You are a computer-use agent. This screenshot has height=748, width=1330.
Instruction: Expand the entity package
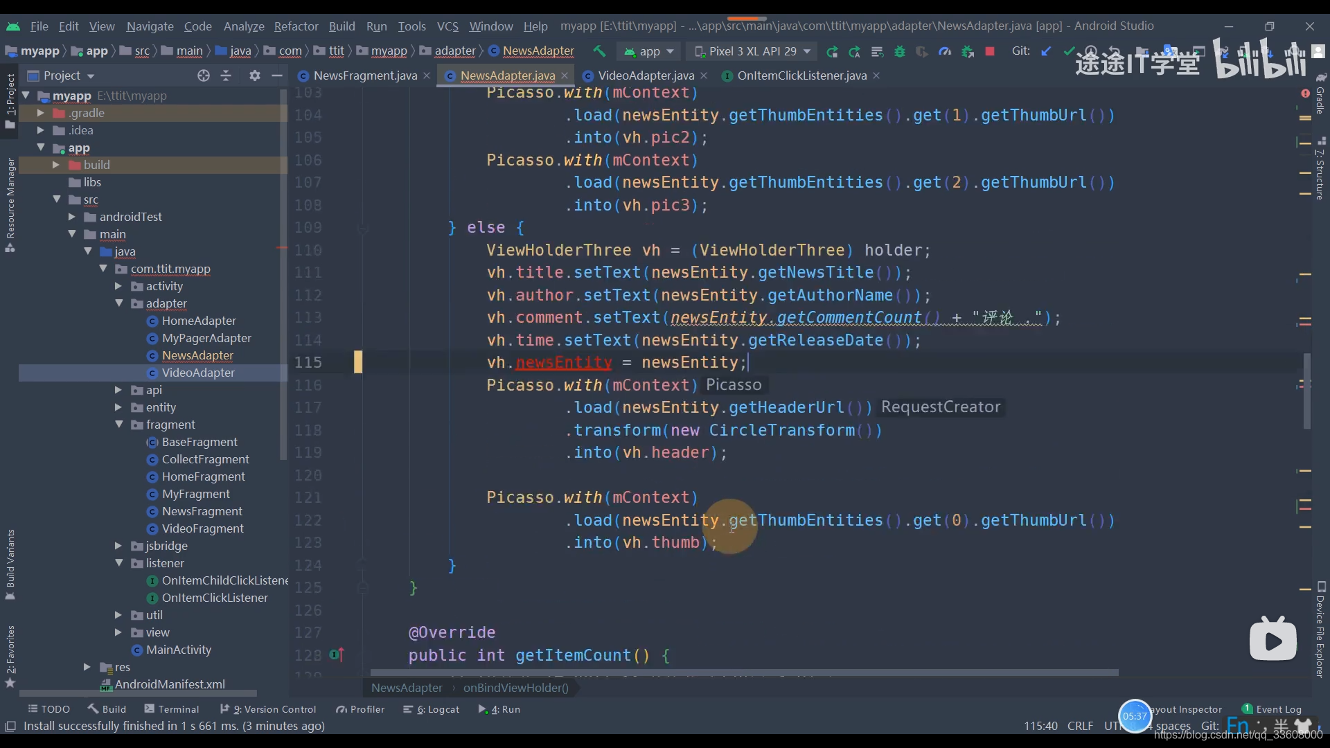[x=118, y=407]
